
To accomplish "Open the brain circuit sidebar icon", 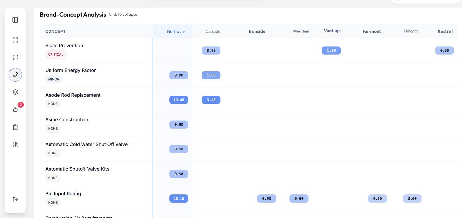I will click(x=15, y=144).
